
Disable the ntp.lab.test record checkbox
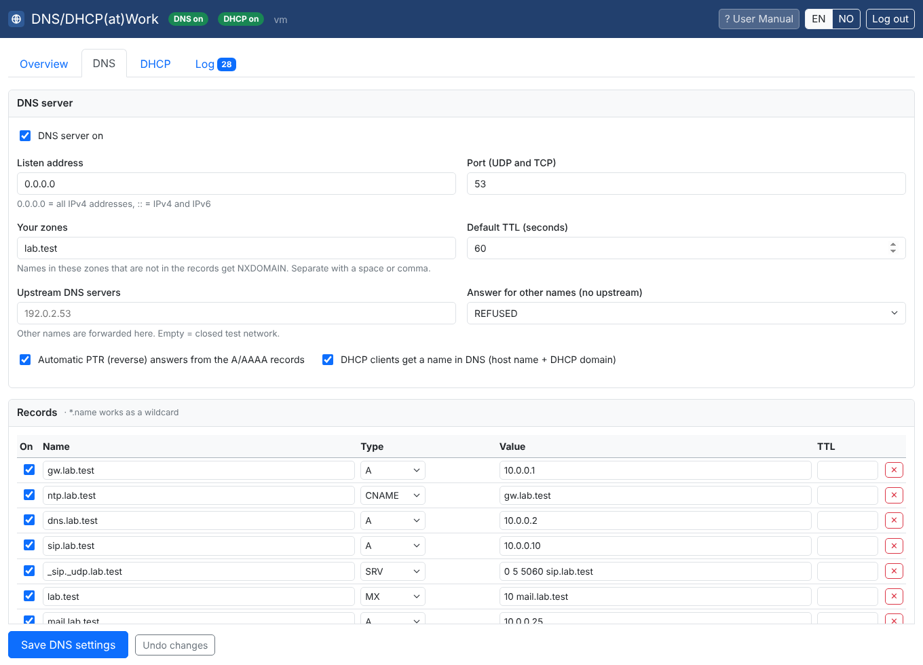point(29,495)
